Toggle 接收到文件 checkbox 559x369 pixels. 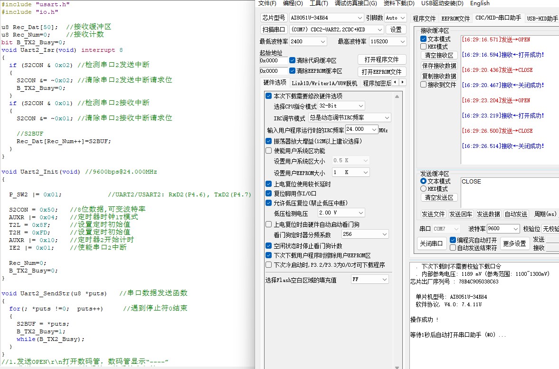point(424,85)
